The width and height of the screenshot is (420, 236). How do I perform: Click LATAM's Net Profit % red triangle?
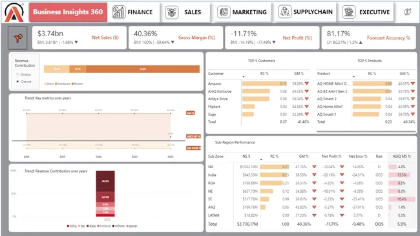342,215
